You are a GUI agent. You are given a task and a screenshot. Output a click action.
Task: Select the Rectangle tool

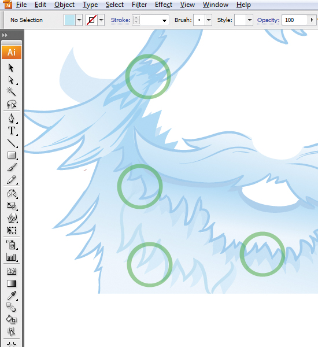(12, 155)
